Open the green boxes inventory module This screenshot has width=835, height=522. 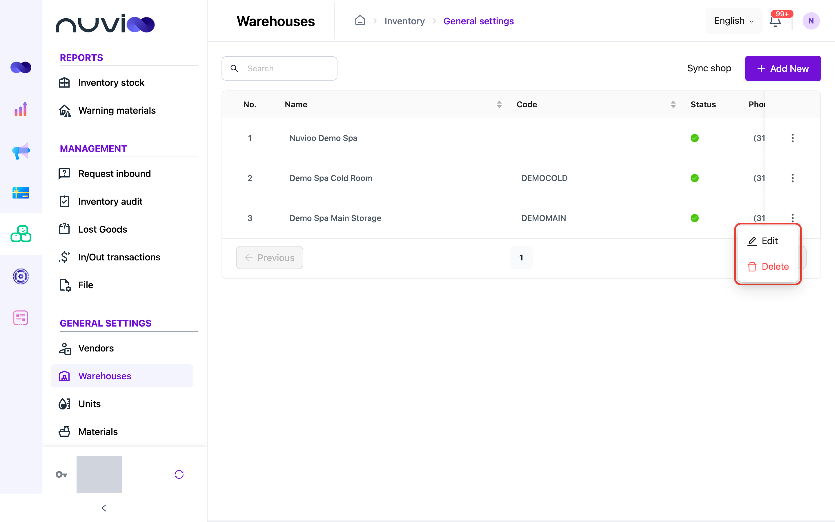(x=21, y=234)
